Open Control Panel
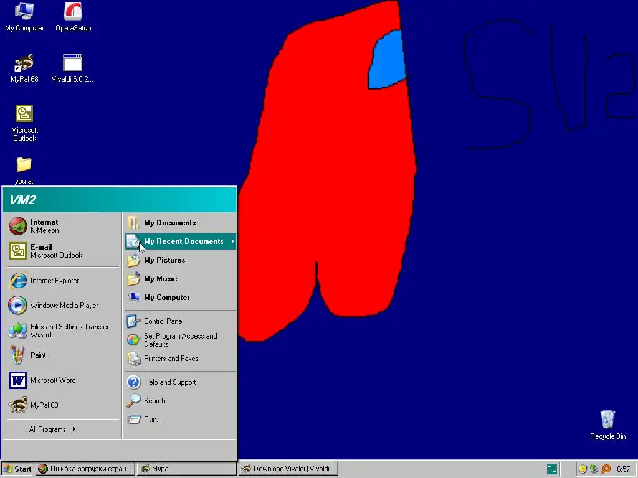638x478 pixels. (180, 321)
